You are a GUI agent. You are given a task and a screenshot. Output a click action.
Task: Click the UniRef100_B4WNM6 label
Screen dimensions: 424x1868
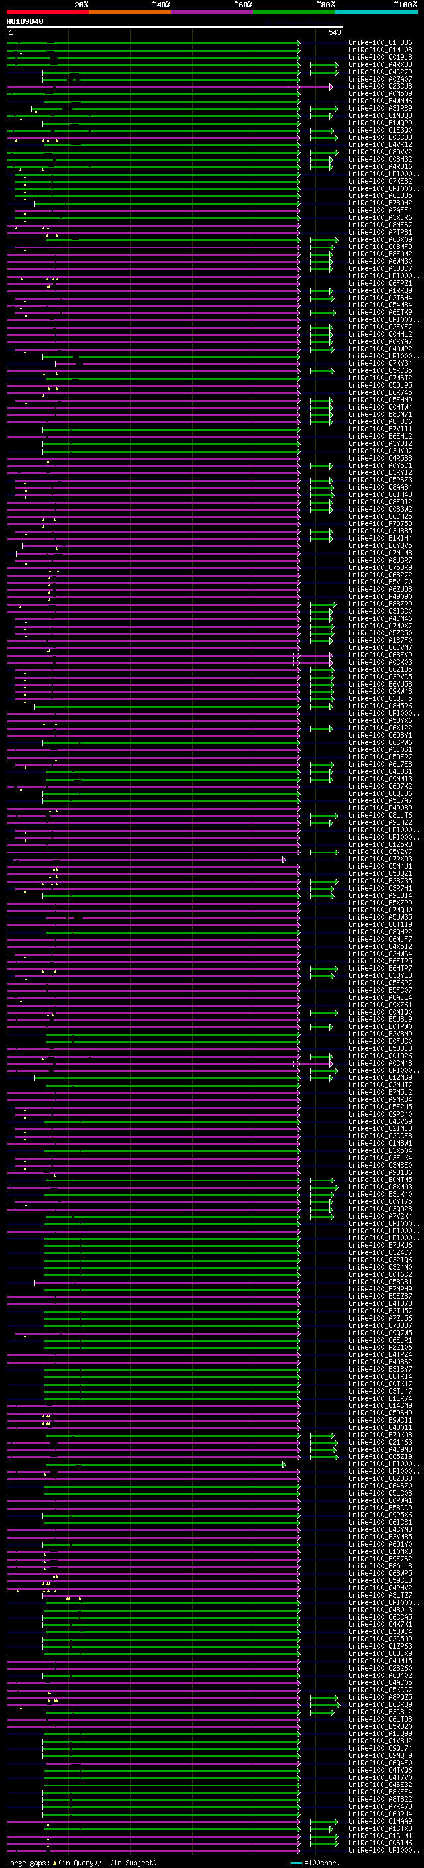tap(380, 101)
